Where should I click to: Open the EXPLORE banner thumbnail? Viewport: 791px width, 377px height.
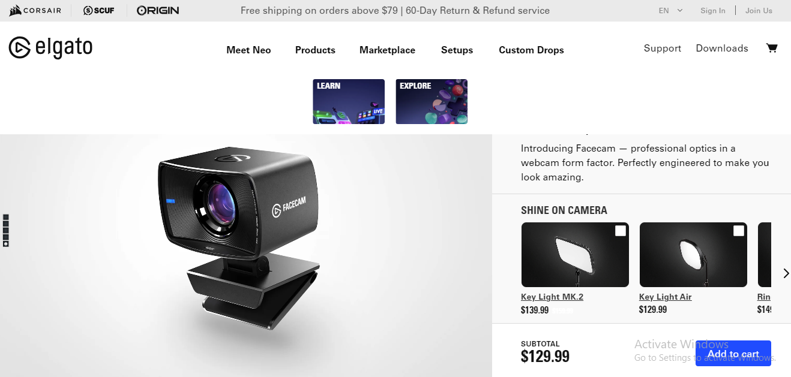coord(432,102)
